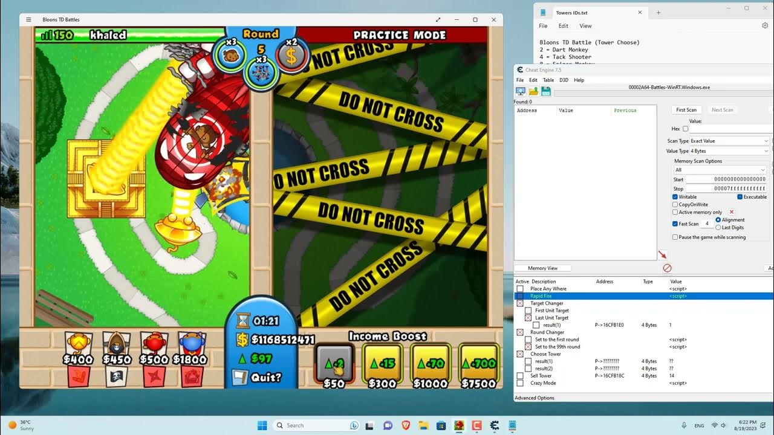Click the red arrow add-address icon
Screen dimensions: 774x435
663,255
